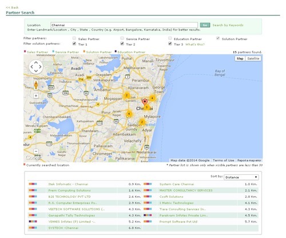Click the partner type icon beside Itek Infomatic
This screenshot has height=238, width=286.
tap(33, 184)
